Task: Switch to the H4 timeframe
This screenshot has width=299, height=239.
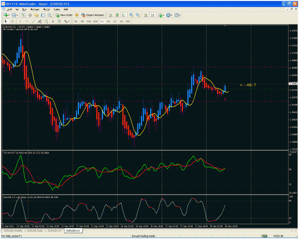Action: (x=108, y=21)
